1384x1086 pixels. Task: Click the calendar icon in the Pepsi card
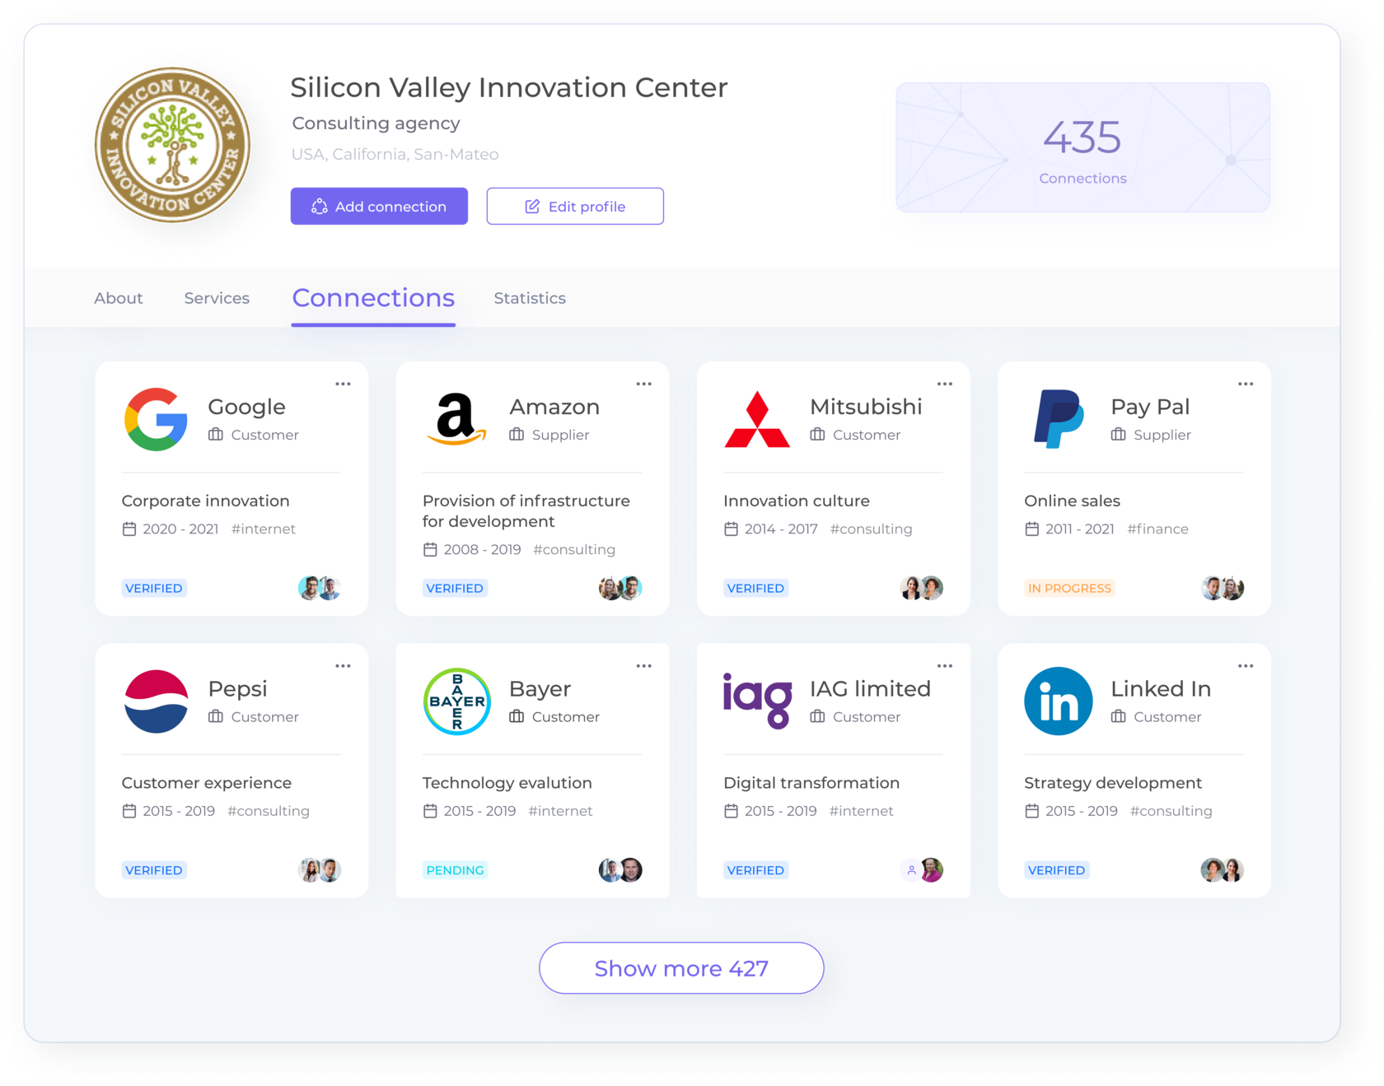coord(129,811)
